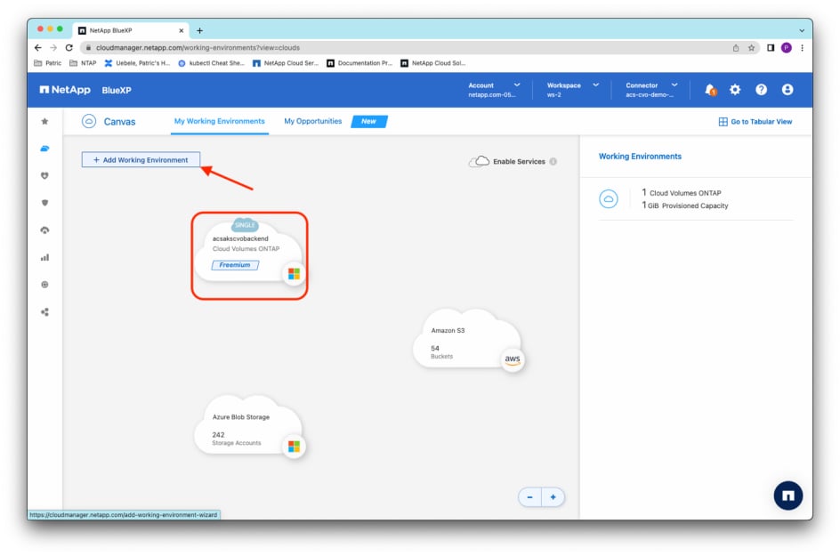The height and width of the screenshot is (556, 840).
Task: Switch to My Opportunities tab
Action: click(313, 121)
